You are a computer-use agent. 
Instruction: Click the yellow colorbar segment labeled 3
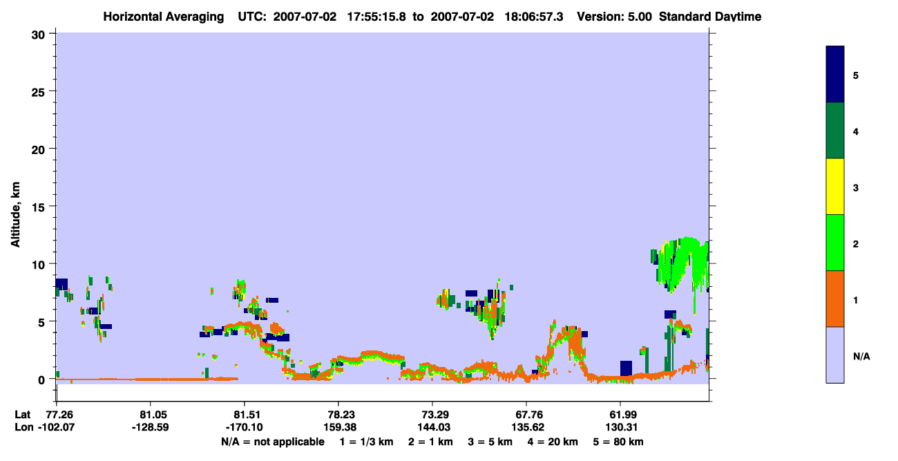point(835,187)
